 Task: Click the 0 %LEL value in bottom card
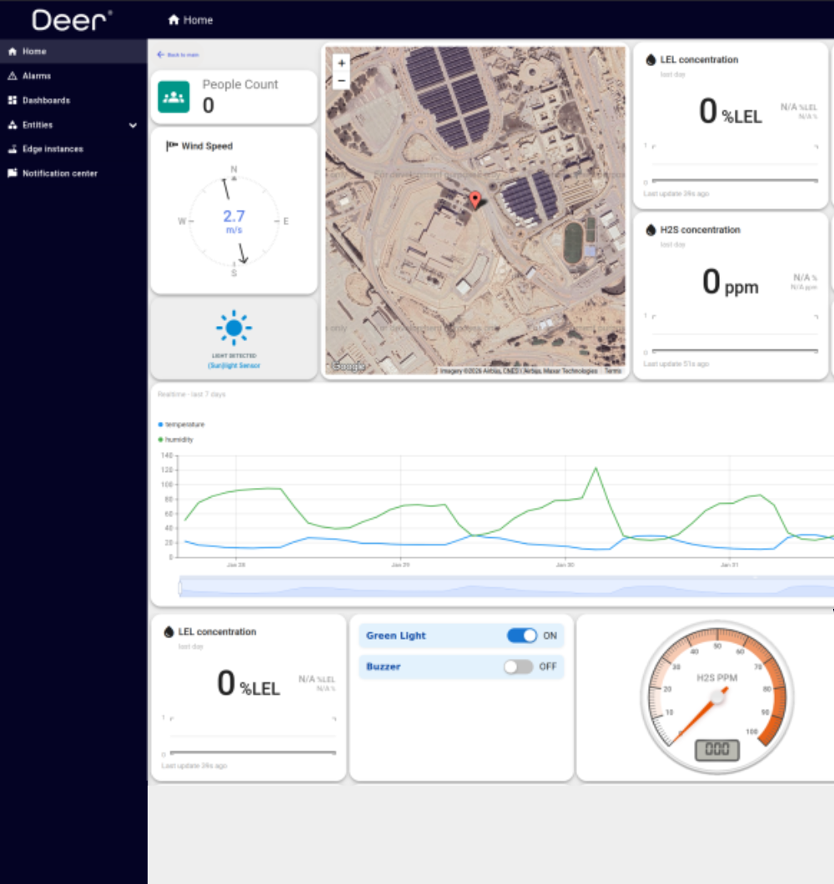click(x=248, y=684)
